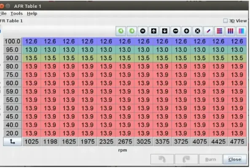This screenshot has height=168, width=250.
Task: Click the equals set-value toolbar icon
Action: [142, 31]
